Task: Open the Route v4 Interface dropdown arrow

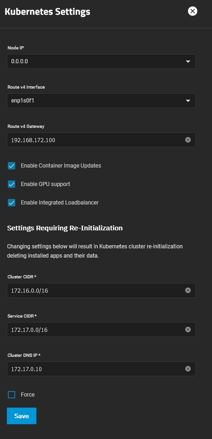Action: [x=188, y=101]
